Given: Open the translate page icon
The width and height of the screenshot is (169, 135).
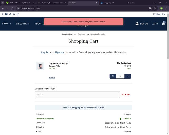Looking at the screenshot, I should (x=151, y=8).
